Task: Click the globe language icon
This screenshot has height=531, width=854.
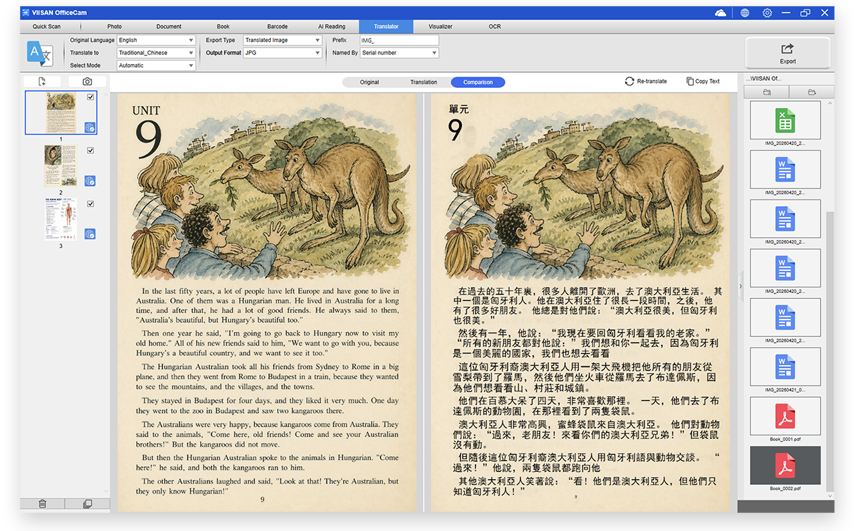Action: point(745,13)
